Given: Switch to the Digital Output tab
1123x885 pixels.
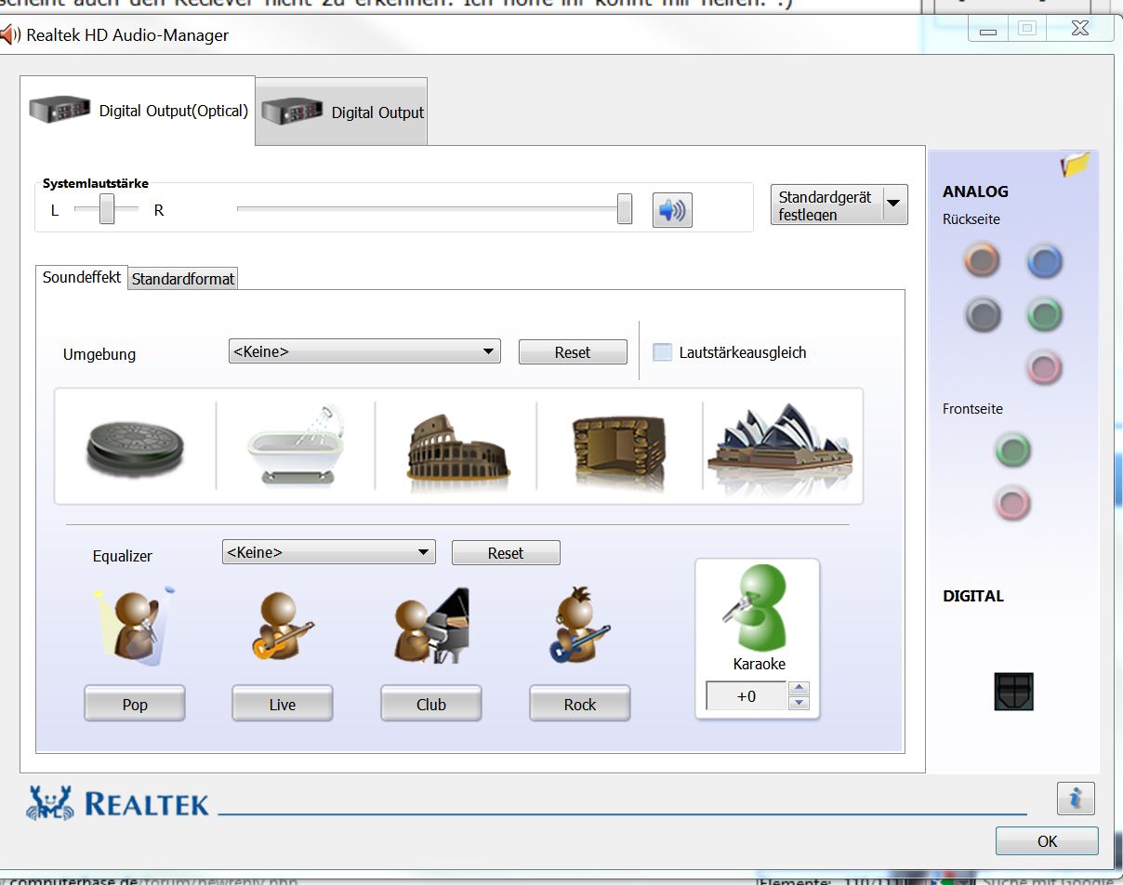Looking at the screenshot, I should point(341,112).
